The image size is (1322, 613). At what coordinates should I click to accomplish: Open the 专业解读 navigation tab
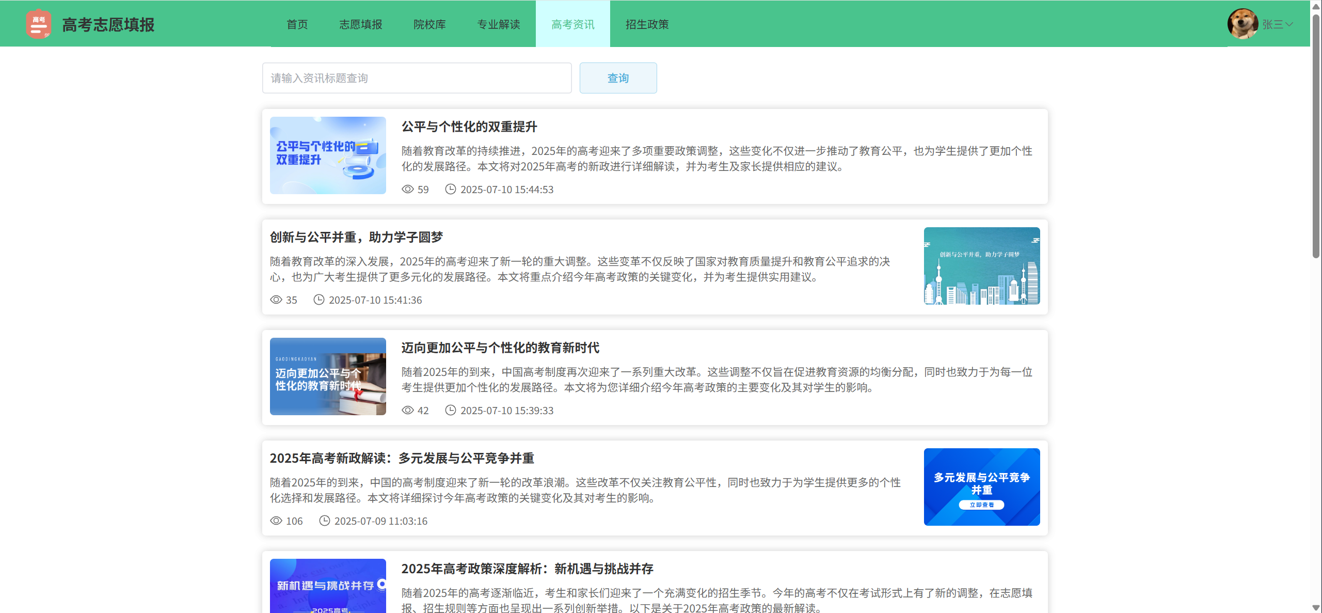tap(498, 24)
